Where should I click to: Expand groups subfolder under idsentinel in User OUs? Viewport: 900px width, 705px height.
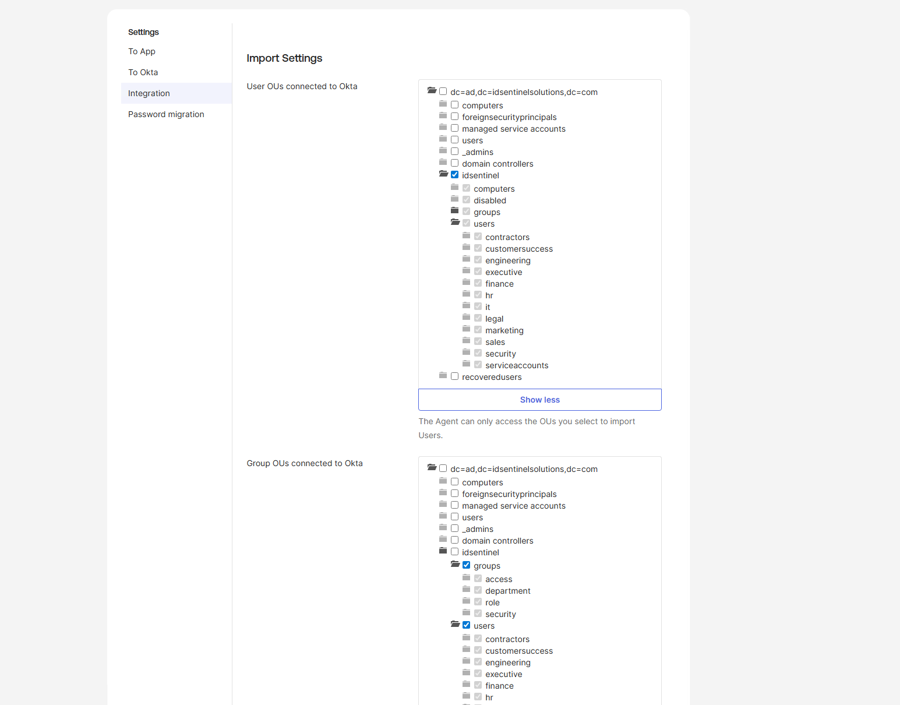tap(454, 211)
